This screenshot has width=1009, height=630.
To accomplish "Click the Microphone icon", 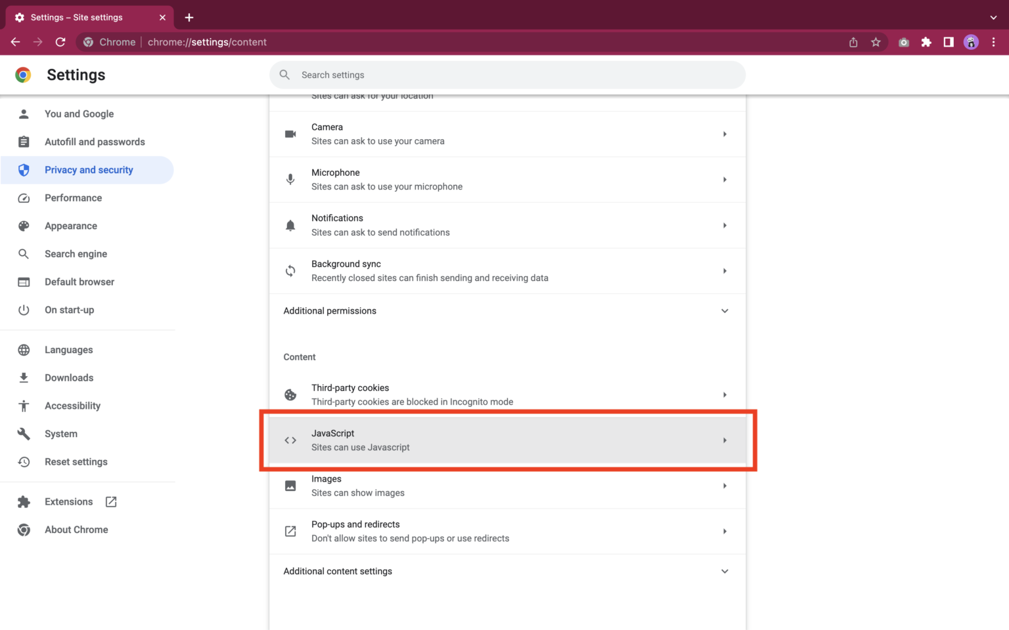I will pos(290,179).
